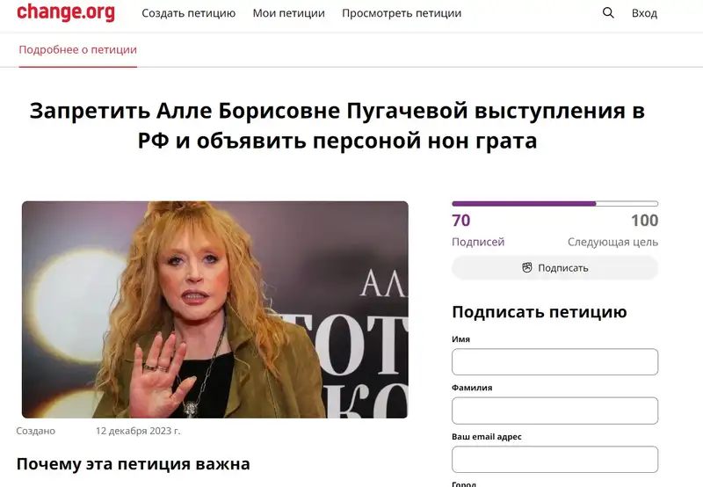Focus the Имя input field
This screenshot has height=487, width=703.
click(x=555, y=362)
